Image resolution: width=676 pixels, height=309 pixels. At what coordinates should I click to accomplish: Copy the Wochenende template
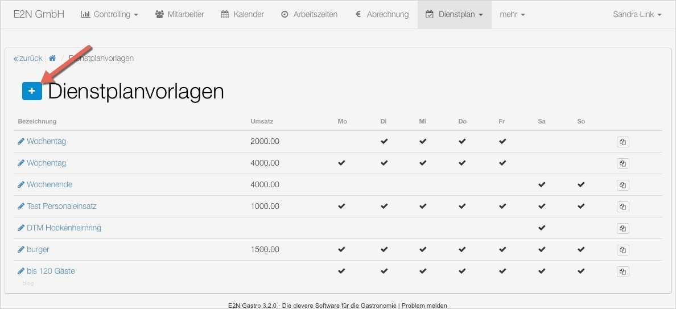point(623,185)
